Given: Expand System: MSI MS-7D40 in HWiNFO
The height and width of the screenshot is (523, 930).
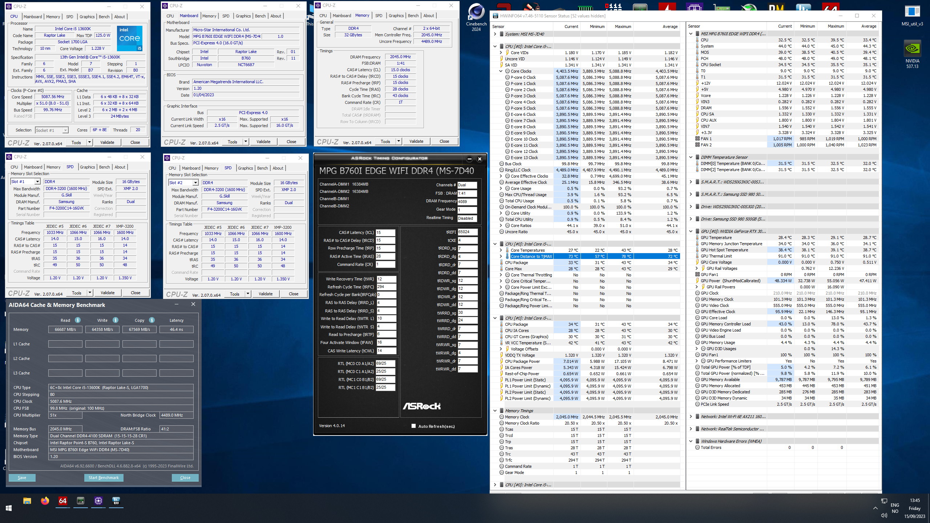Looking at the screenshot, I should 495,34.
